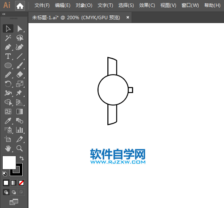The height and width of the screenshot is (208, 224).
Task: Click the toolbar drag gripper
Action: [14, 18]
